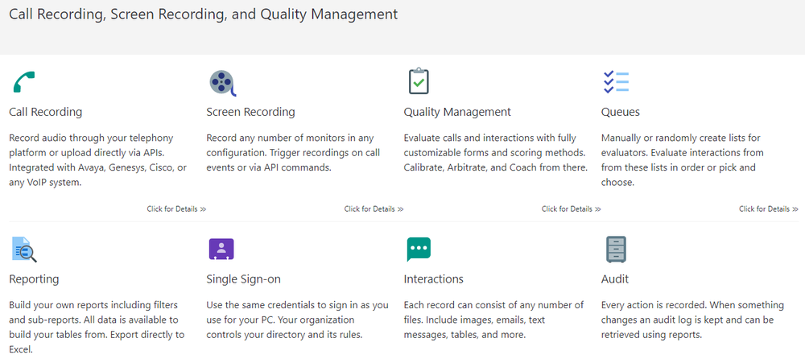Click the description starting 'Manually or randomly create lists'

click(x=683, y=160)
